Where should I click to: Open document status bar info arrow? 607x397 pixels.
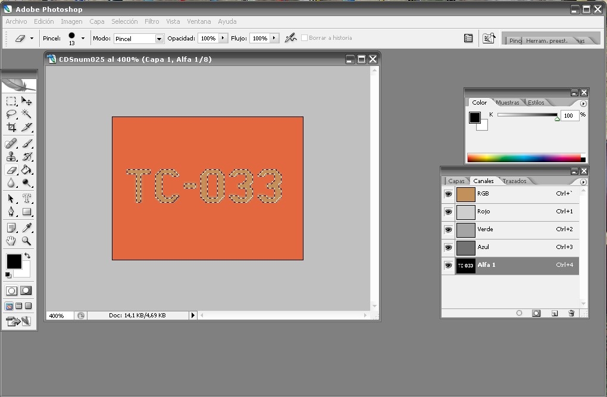coord(193,316)
